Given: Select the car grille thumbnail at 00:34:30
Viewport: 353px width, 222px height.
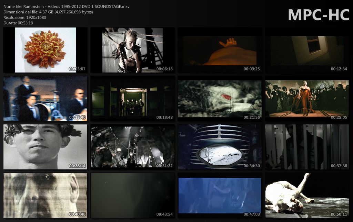Looking at the screenshot, I should [220, 147].
